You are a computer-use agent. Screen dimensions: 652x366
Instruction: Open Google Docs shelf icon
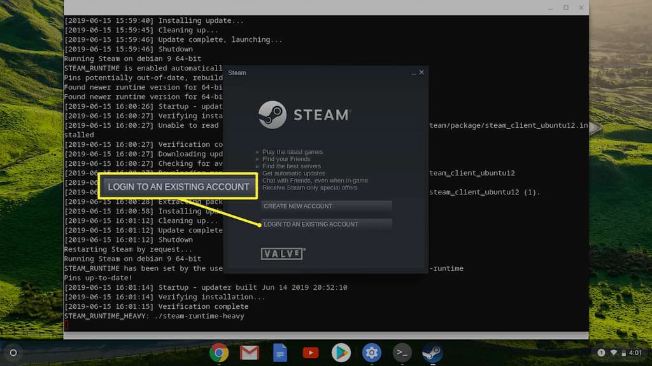point(280,353)
